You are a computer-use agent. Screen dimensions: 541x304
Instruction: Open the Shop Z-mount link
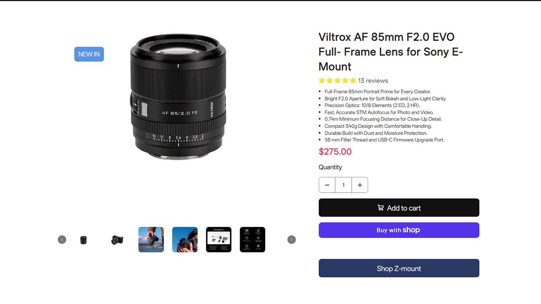399,269
